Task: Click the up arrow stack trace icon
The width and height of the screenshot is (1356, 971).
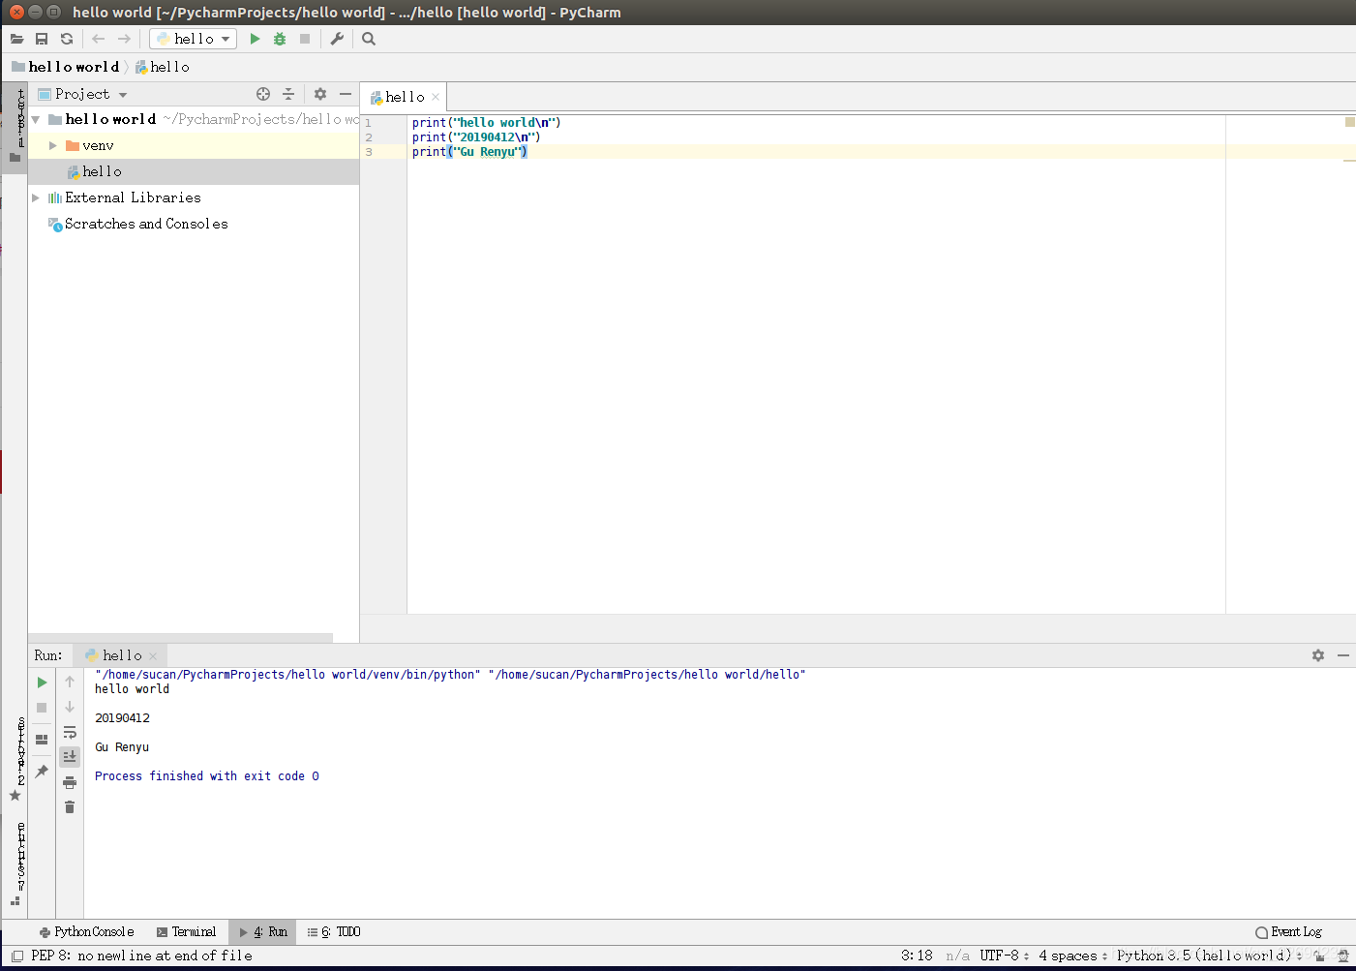Action: [70, 683]
